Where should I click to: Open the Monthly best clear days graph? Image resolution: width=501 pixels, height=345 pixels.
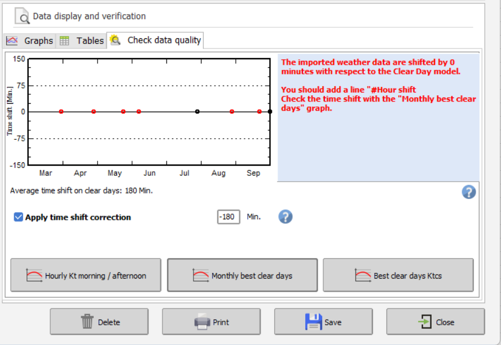pos(243,275)
